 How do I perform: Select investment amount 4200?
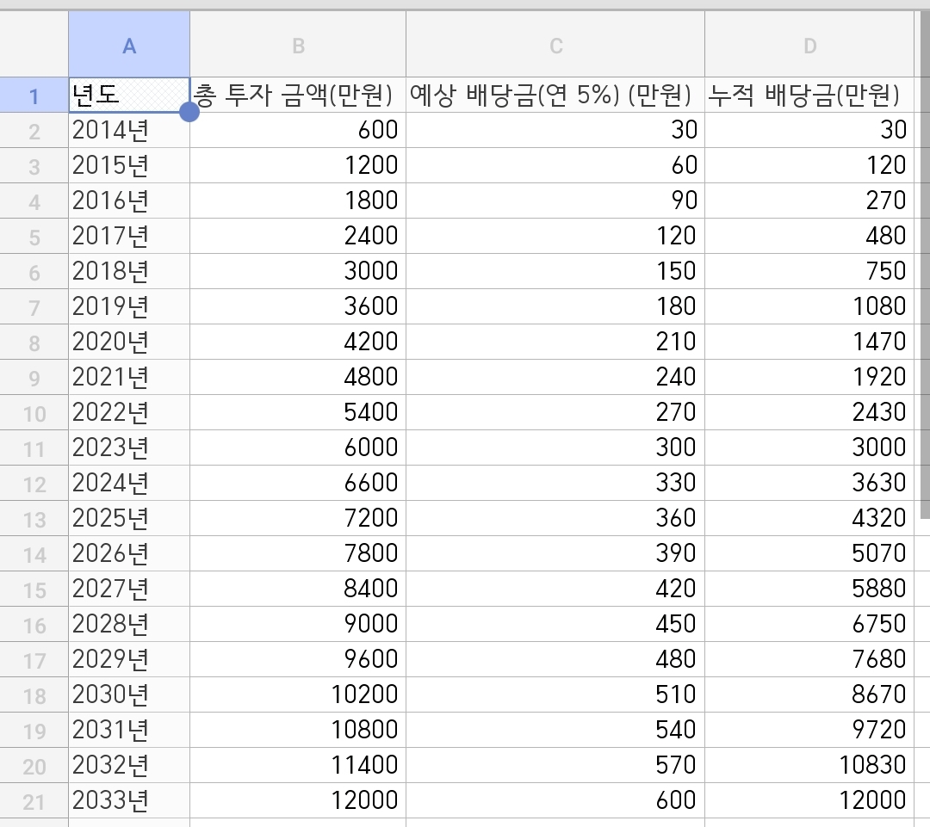[298, 342]
